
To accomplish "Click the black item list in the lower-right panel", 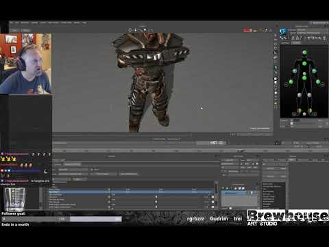I will (x=273, y=195).
